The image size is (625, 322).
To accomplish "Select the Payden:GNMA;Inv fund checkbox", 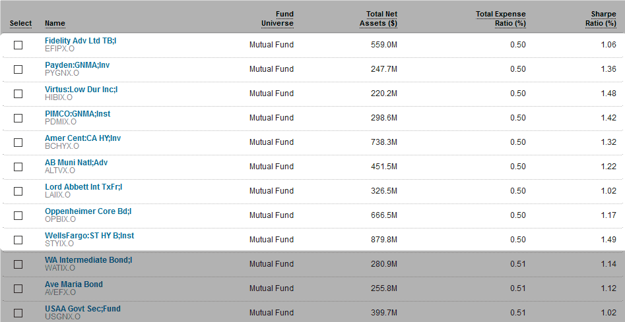I will point(18,69).
